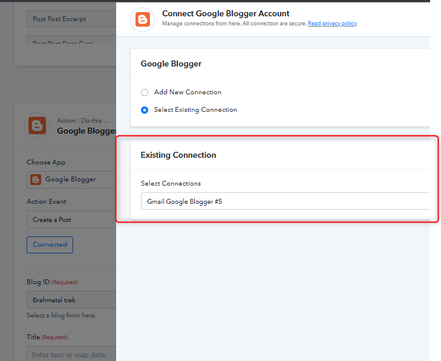Viewport: 441px width, 361px height.
Task: Click the Connected button
Action: [50, 245]
